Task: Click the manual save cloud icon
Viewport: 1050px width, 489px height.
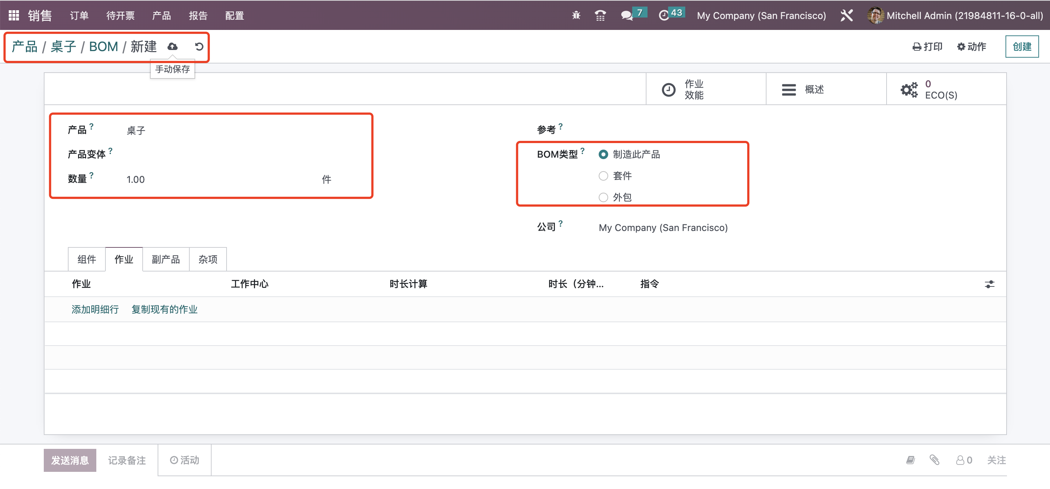Action: [x=173, y=46]
